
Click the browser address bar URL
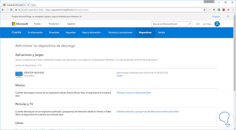pos(67,10)
